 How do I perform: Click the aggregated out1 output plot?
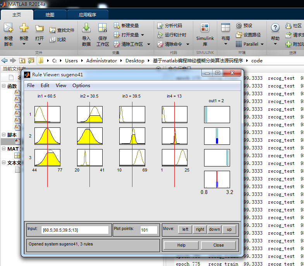[217, 180]
